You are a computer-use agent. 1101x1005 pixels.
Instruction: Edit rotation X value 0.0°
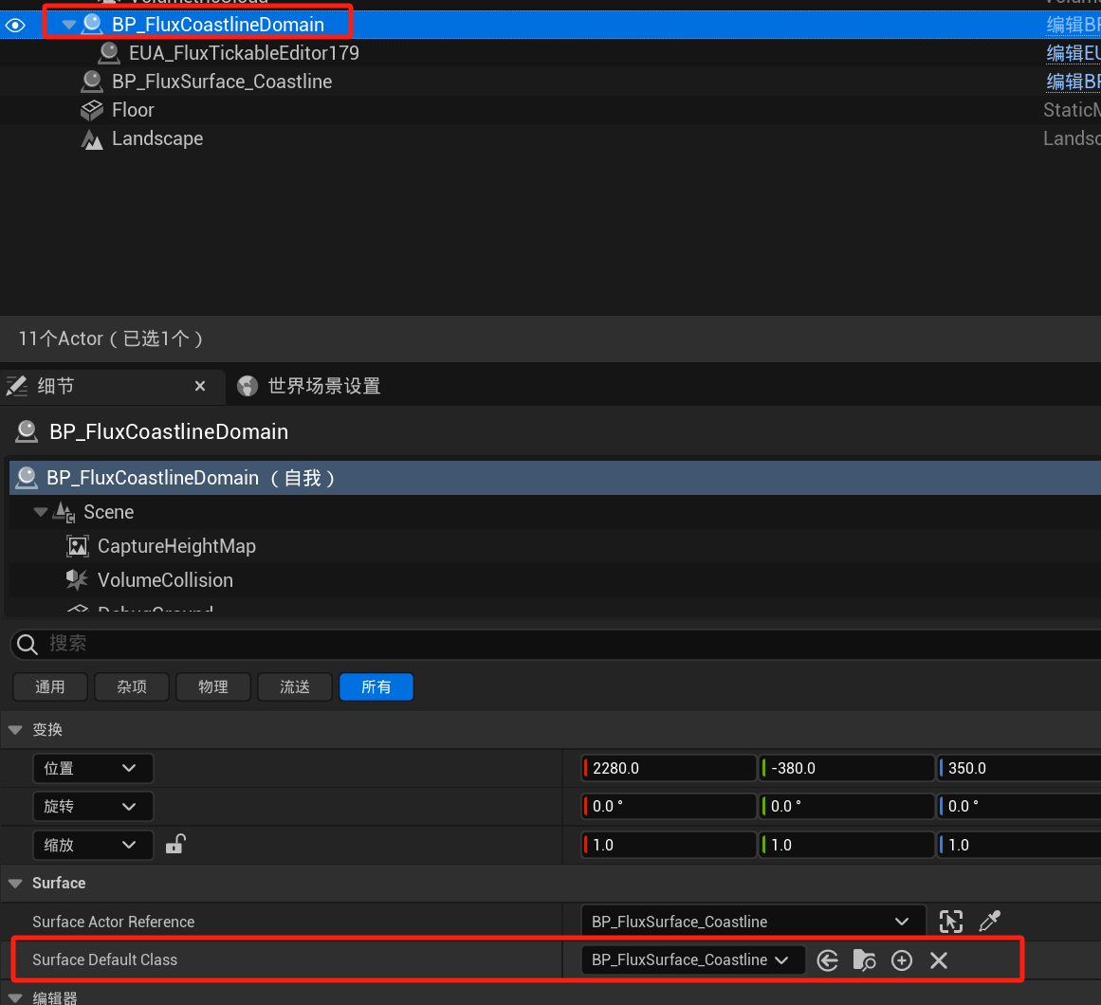[x=670, y=807]
